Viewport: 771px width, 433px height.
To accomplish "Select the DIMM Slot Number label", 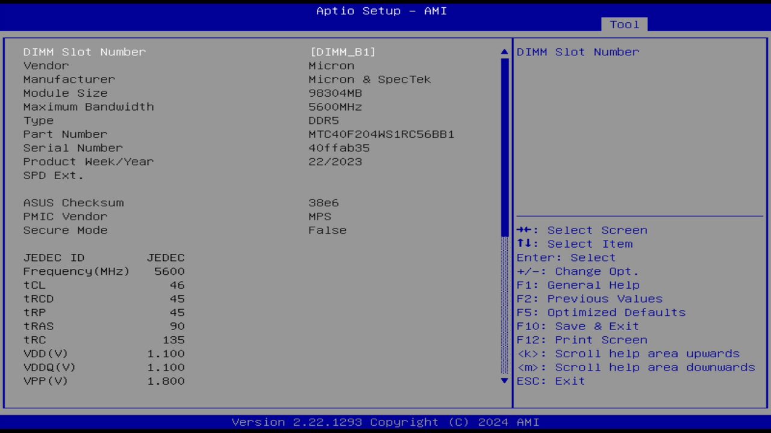I will (x=84, y=52).
